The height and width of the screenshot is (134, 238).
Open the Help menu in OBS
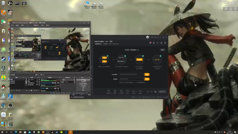coord(48,25)
